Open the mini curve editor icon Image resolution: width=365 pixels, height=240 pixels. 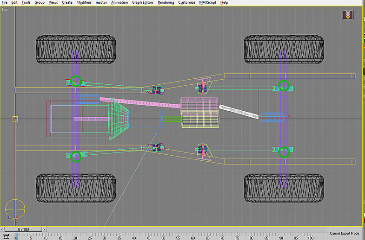click(x=7, y=236)
